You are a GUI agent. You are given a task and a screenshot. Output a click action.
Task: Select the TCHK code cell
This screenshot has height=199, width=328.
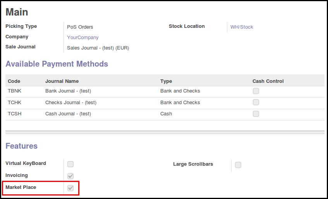[x=14, y=103]
